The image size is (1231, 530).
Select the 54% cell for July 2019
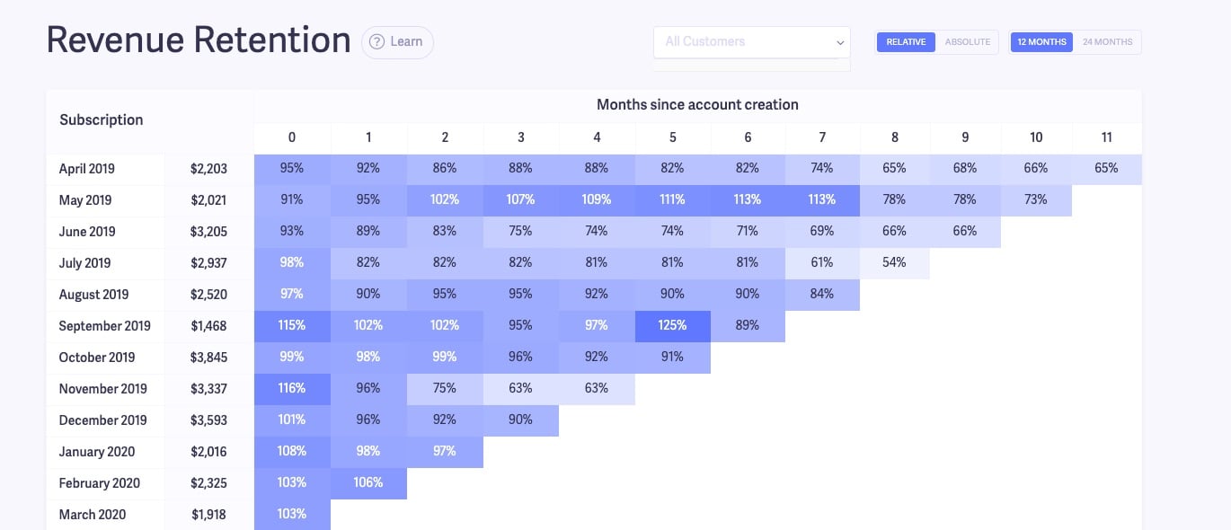click(894, 262)
